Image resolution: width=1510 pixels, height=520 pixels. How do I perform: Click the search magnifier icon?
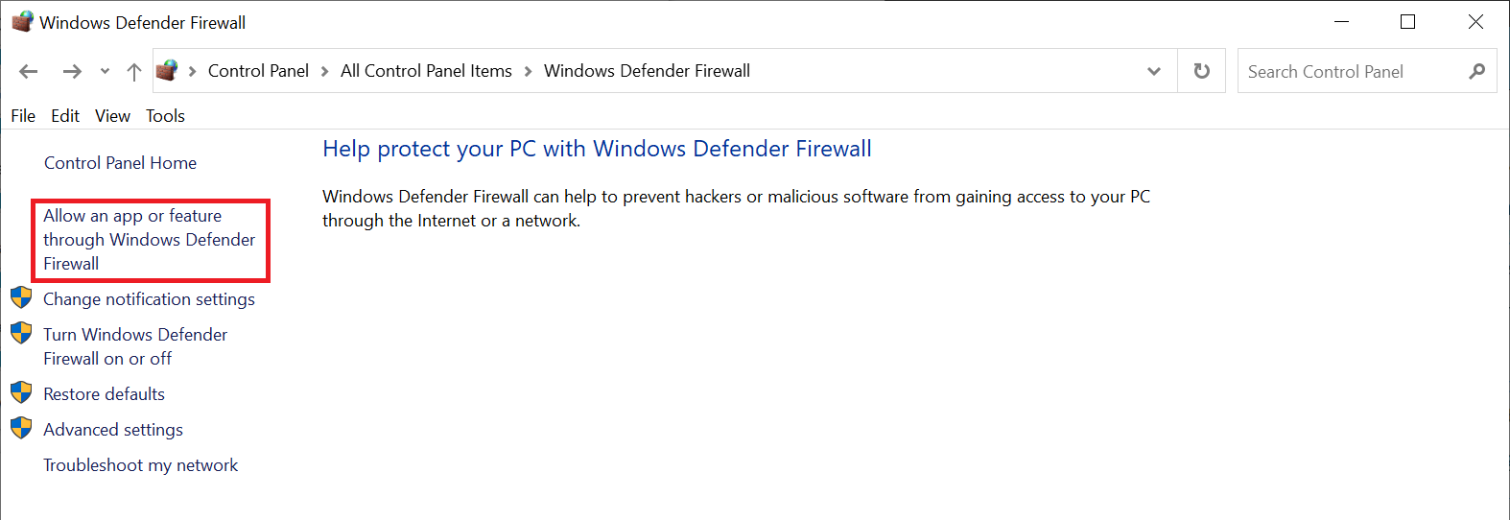point(1476,71)
